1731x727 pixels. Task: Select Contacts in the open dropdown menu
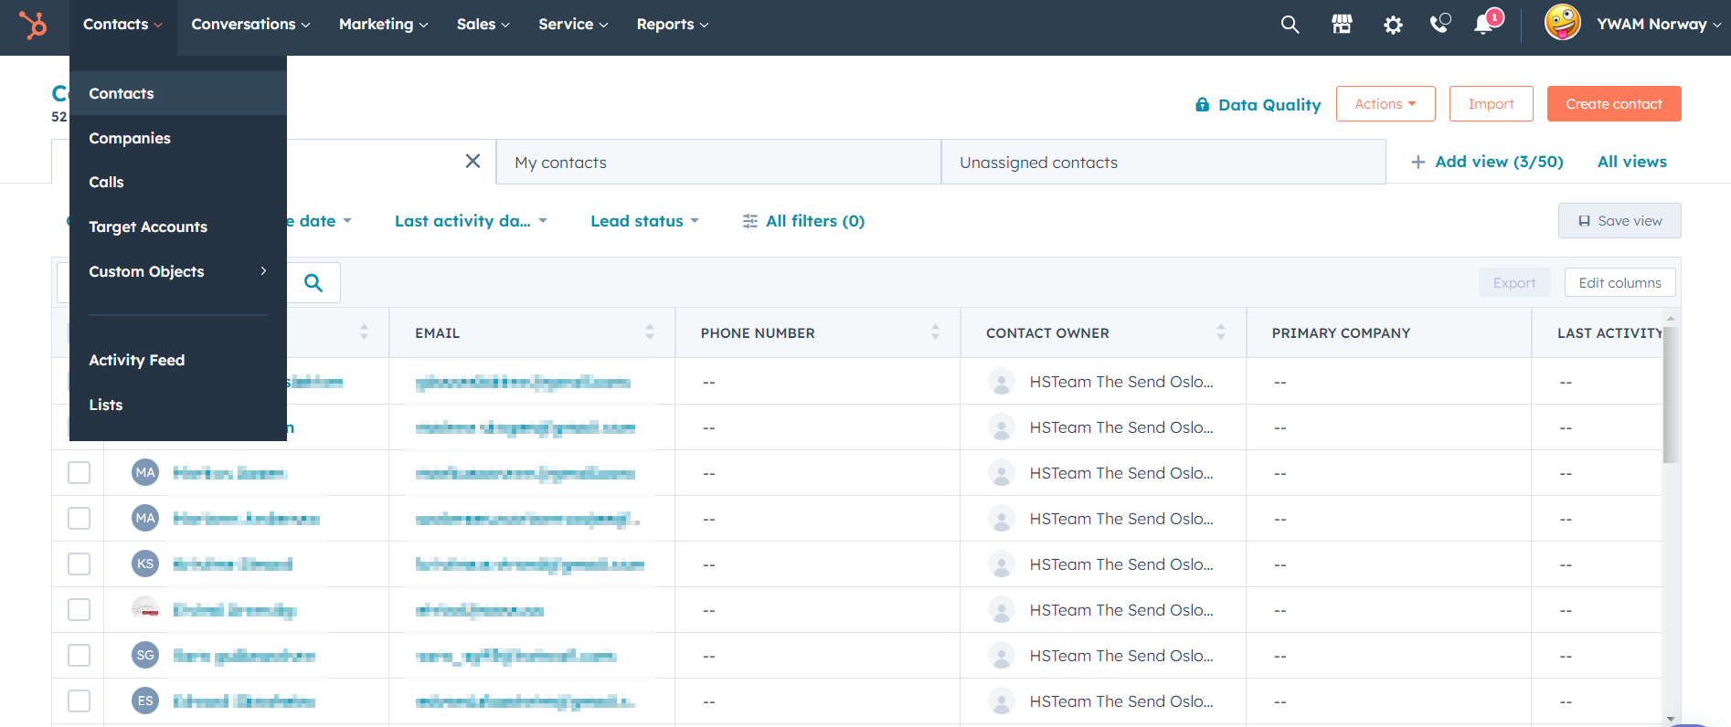(178, 93)
